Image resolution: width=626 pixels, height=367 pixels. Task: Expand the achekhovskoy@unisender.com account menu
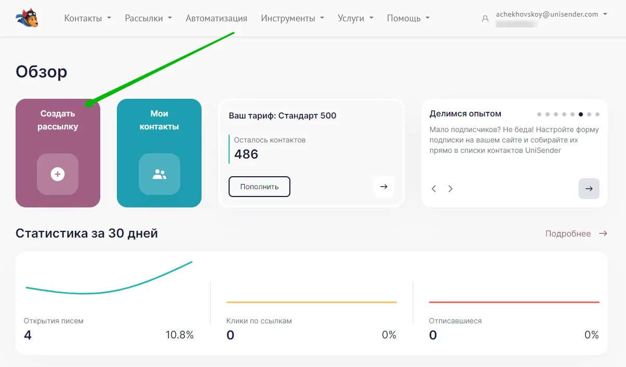[x=552, y=15]
